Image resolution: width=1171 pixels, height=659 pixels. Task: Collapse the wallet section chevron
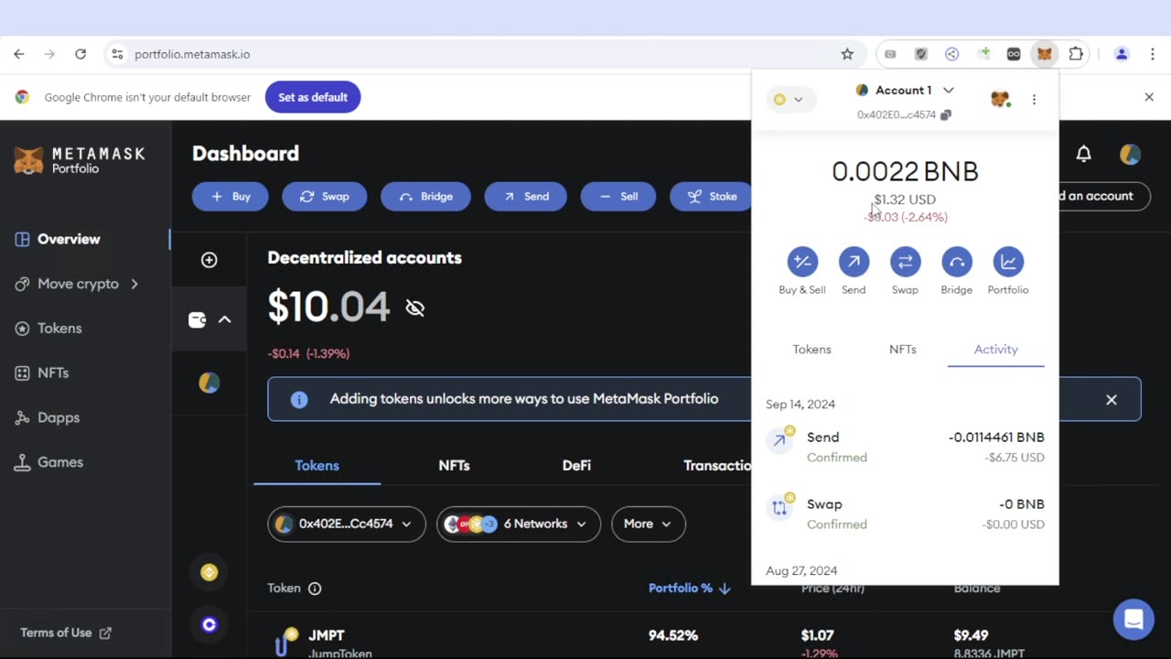click(225, 319)
